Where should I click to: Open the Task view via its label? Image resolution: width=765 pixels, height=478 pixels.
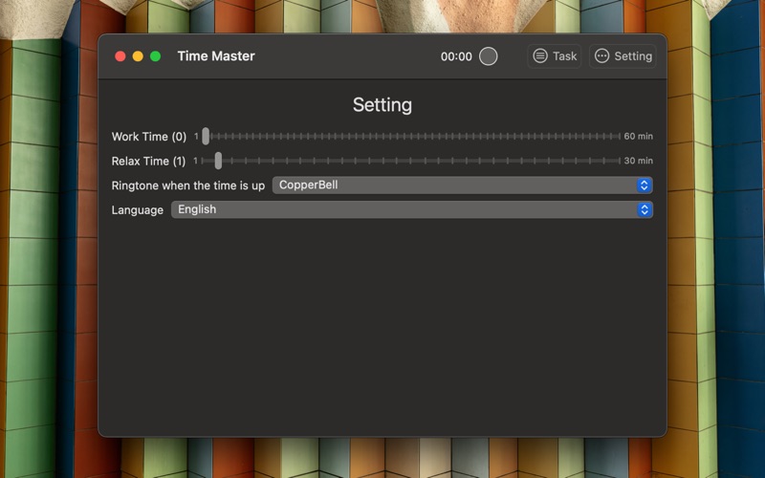564,56
